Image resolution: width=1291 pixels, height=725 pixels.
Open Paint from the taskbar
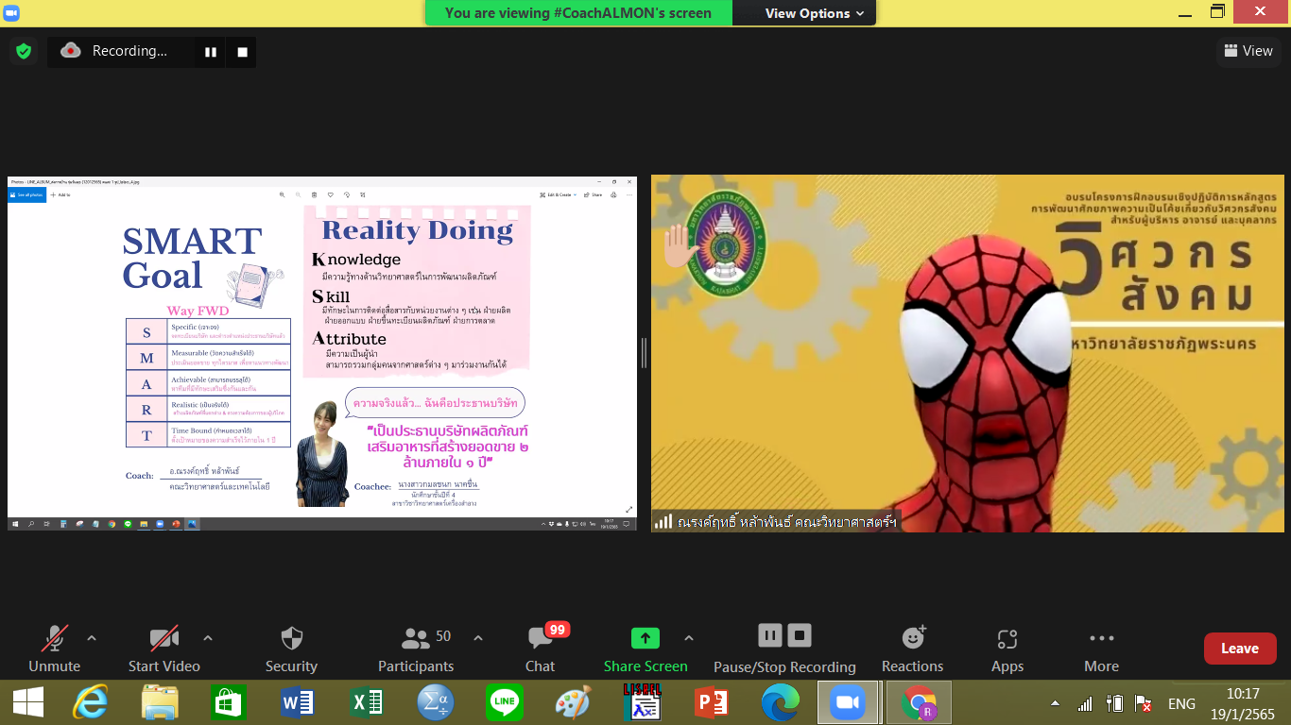[573, 702]
